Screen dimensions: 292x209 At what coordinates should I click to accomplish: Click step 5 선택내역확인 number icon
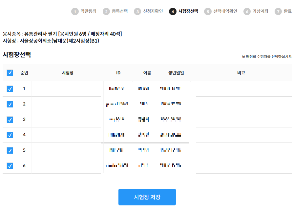click(x=208, y=11)
